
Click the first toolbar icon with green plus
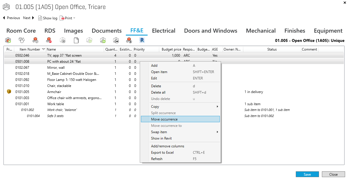(8, 40)
